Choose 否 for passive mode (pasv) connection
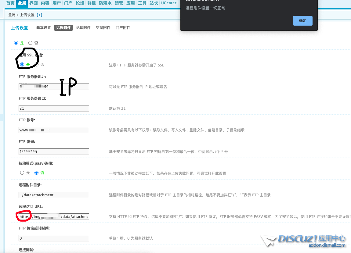 tap(37, 173)
